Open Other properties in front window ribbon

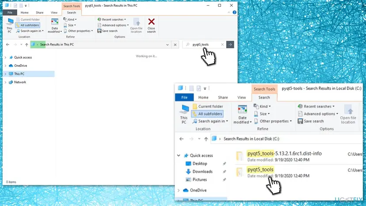click(x=273, y=121)
